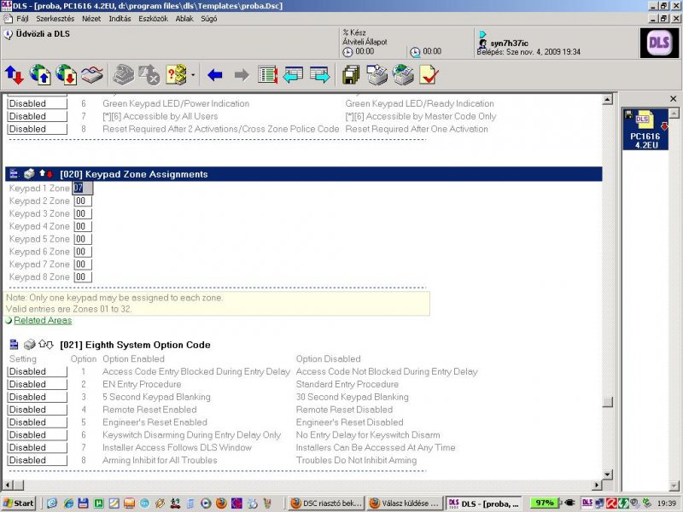Switch to Válasz küldése taskbar window

405,503
